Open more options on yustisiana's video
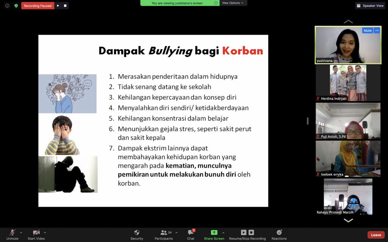 coord(377,31)
